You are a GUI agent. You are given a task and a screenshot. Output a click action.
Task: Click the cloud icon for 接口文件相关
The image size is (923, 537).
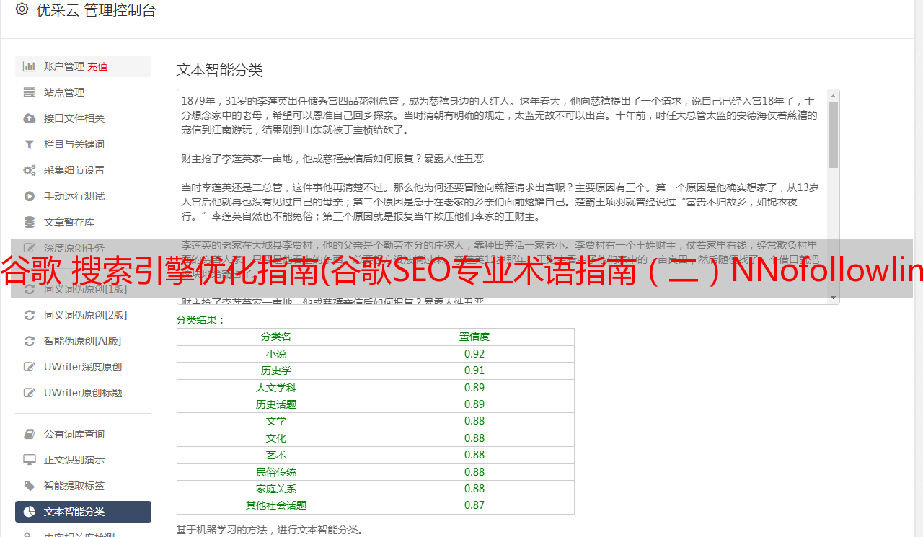click(x=30, y=118)
